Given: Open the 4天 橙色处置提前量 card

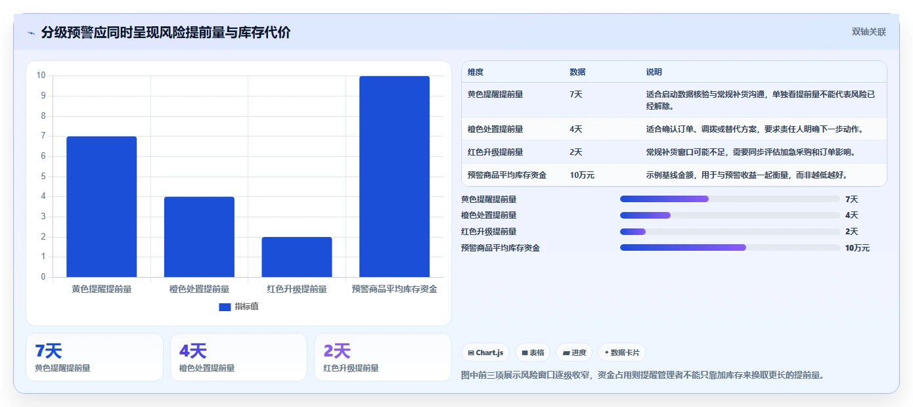Looking at the screenshot, I should 238,357.
